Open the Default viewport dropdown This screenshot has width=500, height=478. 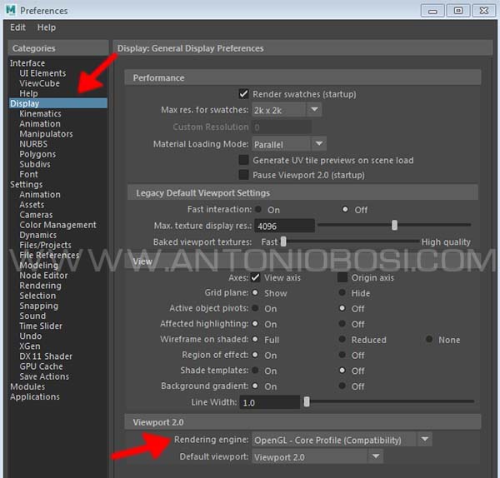[317, 456]
